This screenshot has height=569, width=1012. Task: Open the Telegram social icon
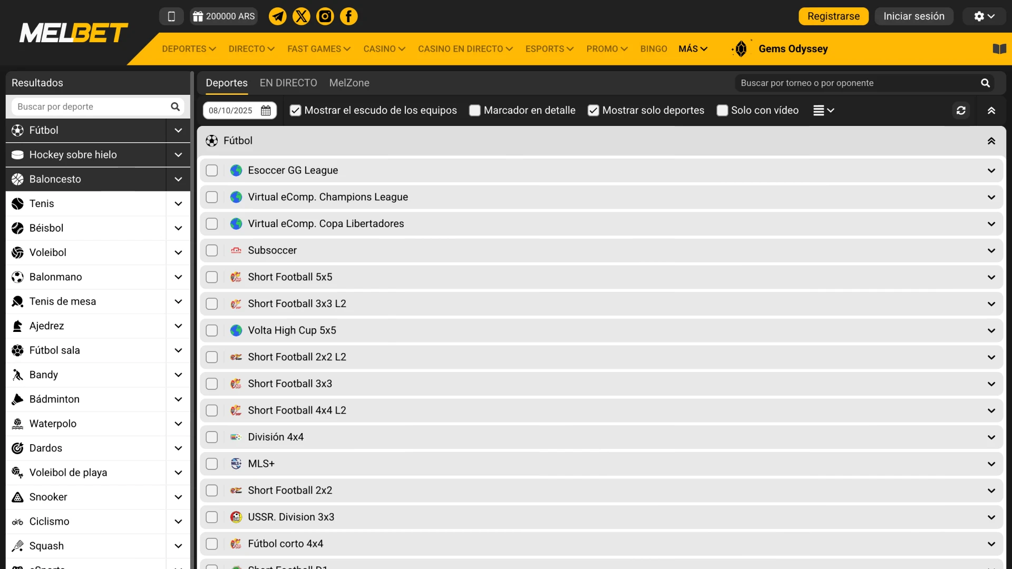(x=278, y=16)
